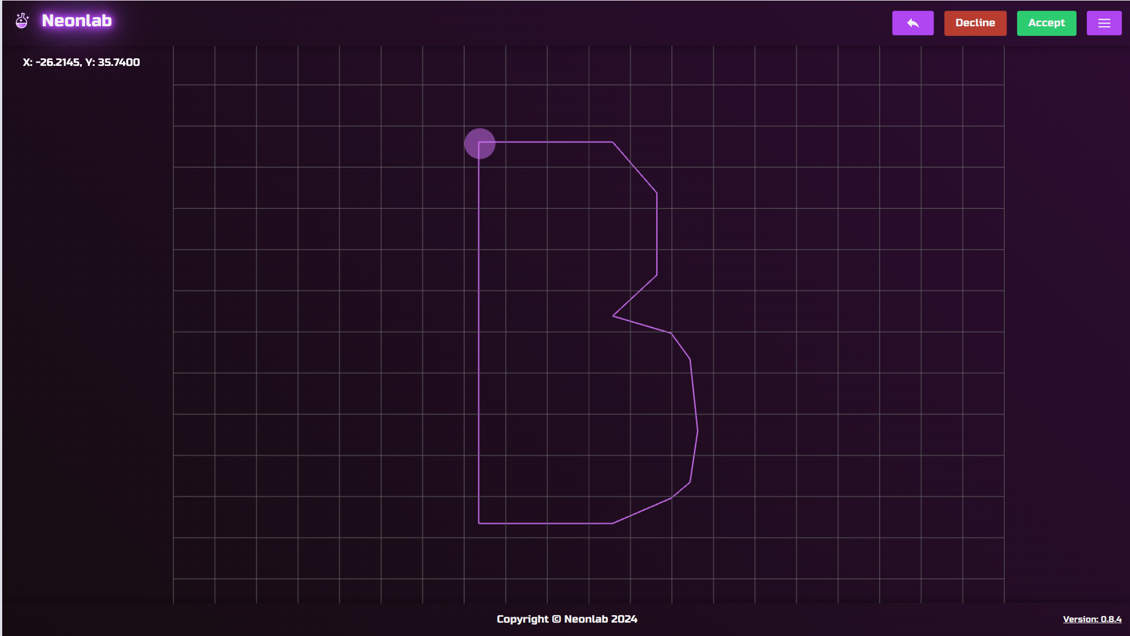
Task: Click the Neonlab flask logo icon
Action: (22, 21)
